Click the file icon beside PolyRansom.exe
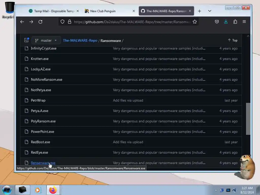The width and height of the screenshot is (260, 195). pos(26,121)
